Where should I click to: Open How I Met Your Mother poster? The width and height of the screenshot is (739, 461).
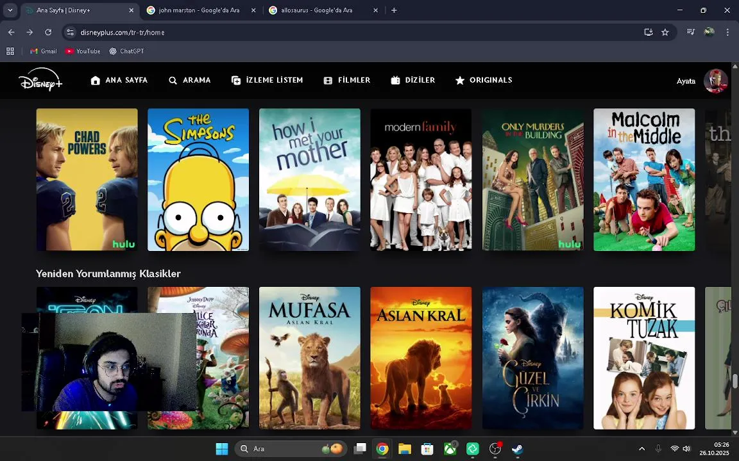click(310, 180)
